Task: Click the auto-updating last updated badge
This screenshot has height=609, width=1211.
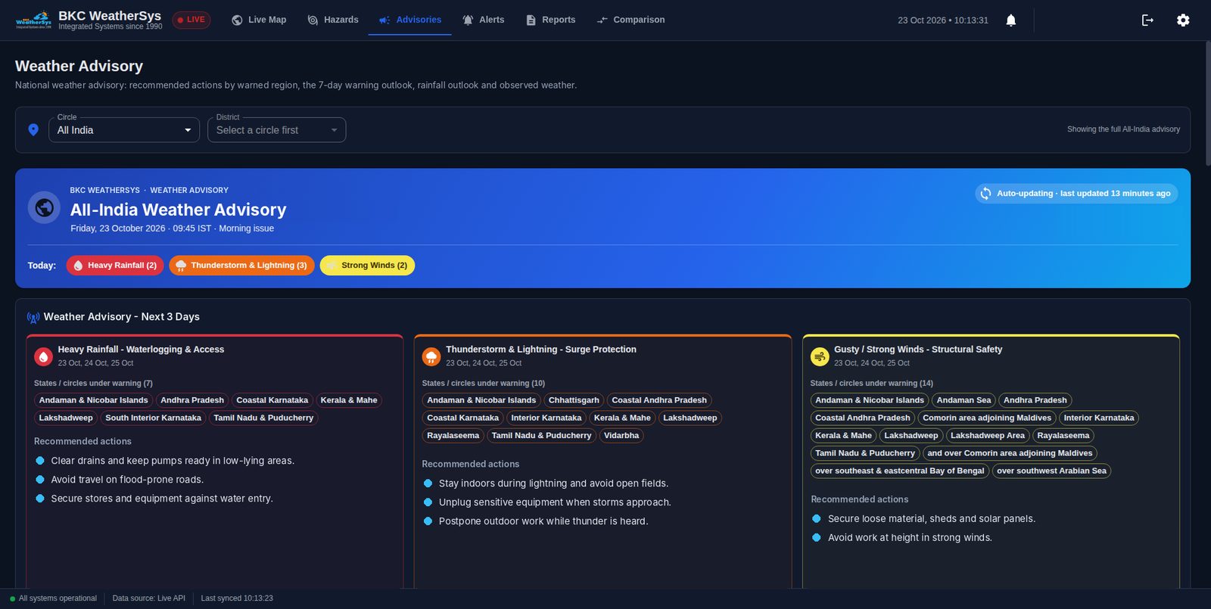Action: pos(1076,194)
